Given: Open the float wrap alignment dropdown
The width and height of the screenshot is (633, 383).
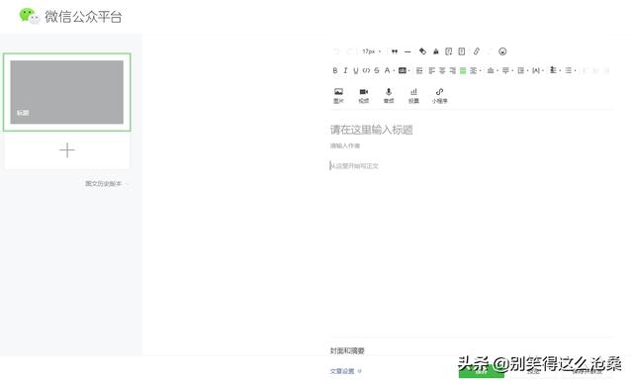Looking at the screenshot, I should [475, 70].
